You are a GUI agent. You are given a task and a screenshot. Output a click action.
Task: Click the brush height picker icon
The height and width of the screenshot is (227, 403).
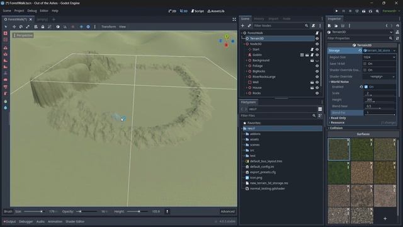167,212
